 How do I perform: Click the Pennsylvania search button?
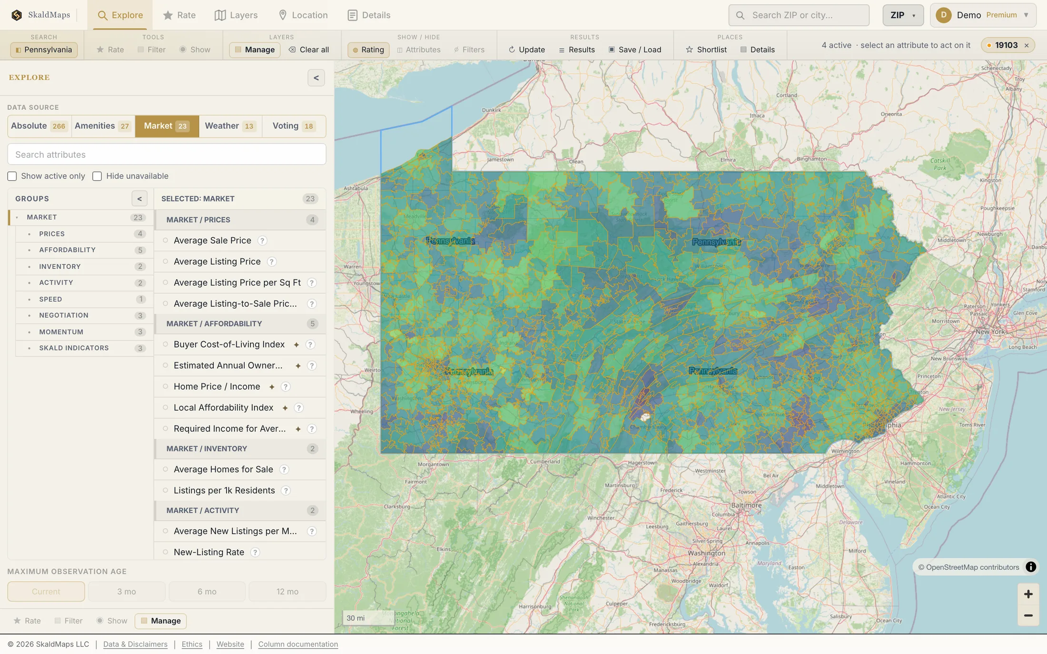tap(44, 49)
